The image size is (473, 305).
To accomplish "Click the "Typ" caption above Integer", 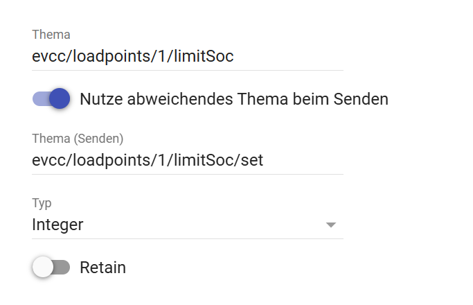I will pos(42,203).
